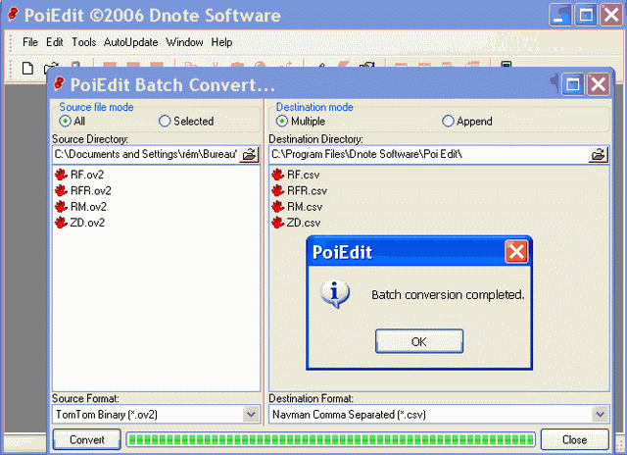627x455 pixels.
Task: Click the Convert button
Action: point(87,439)
